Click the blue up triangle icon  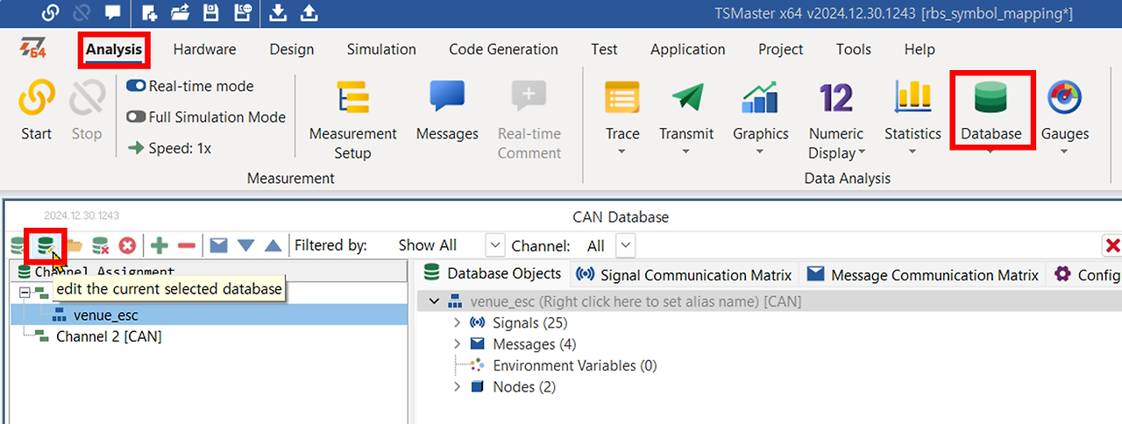273,246
